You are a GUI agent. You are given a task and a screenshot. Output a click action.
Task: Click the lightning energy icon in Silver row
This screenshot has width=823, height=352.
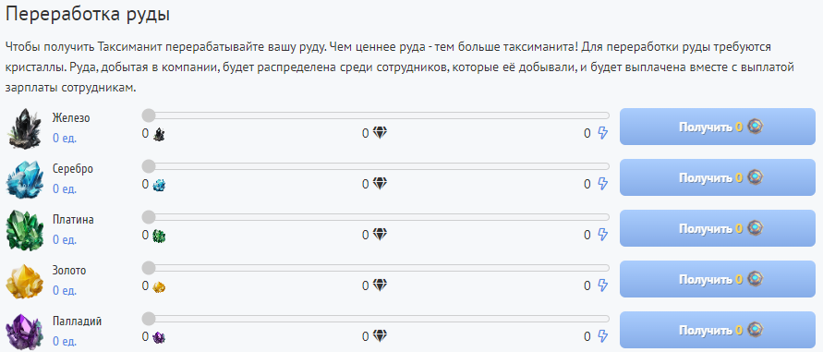pyautogui.click(x=602, y=184)
